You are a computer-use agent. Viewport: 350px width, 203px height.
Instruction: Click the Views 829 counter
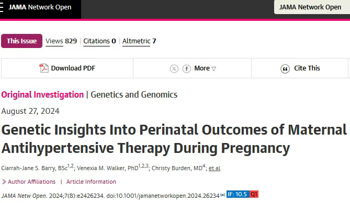[x=61, y=41]
